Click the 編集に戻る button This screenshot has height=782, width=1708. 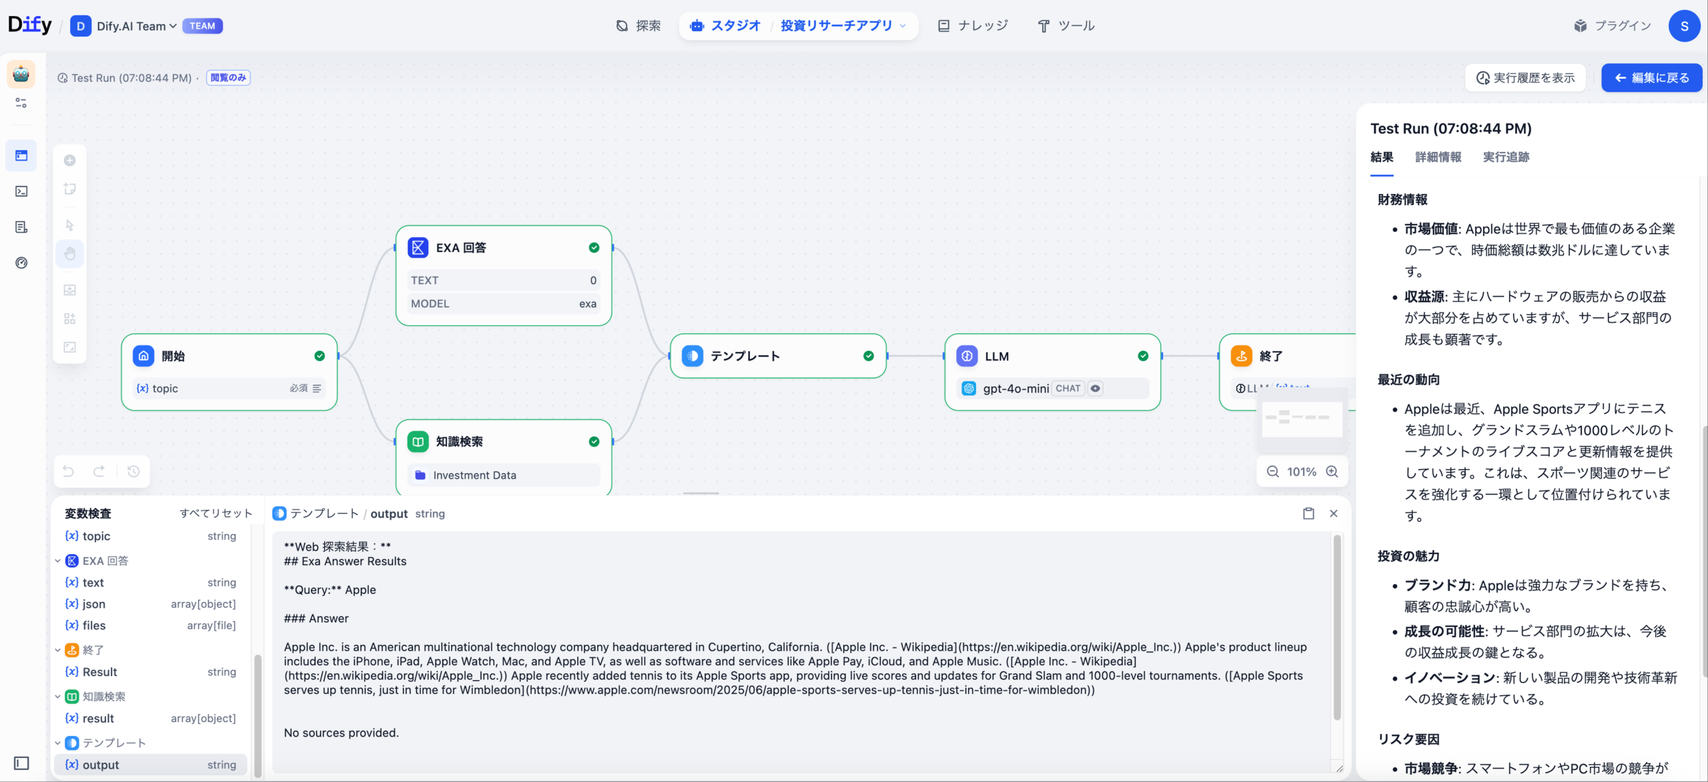[1651, 78]
